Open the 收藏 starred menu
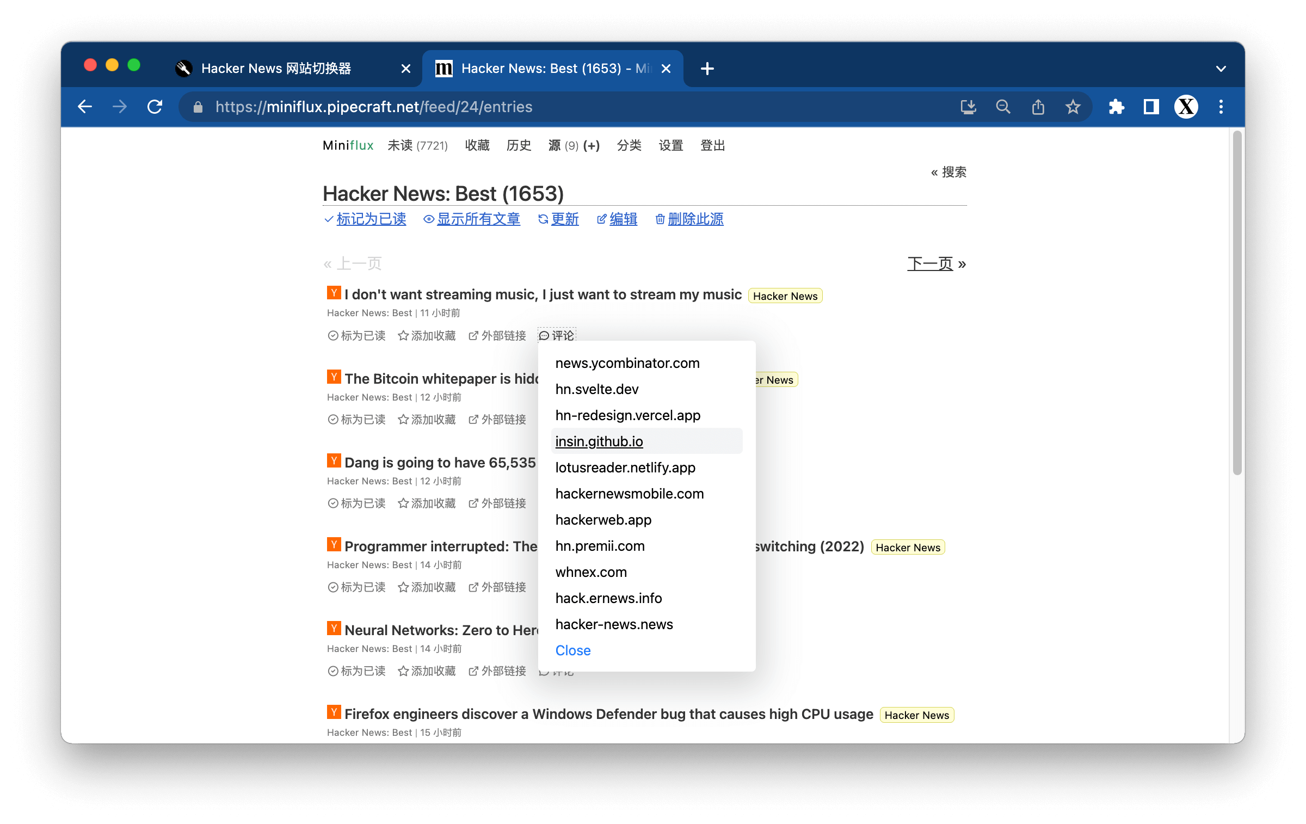This screenshot has height=824, width=1306. [x=477, y=145]
